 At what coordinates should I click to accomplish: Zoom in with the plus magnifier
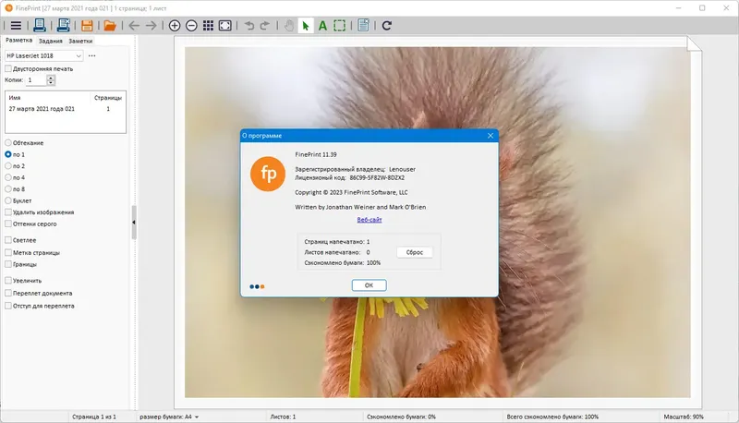coord(175,26)
